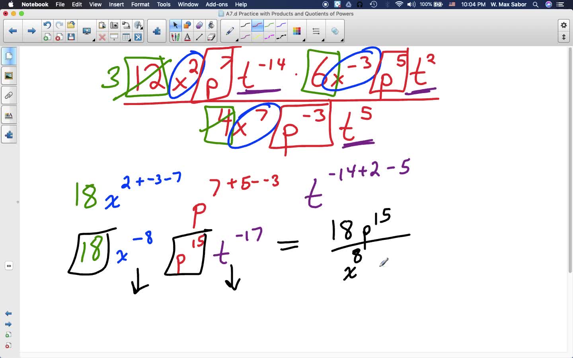573x358 pixels.
Task: Open the Format menu
Action: click(140, 4)
